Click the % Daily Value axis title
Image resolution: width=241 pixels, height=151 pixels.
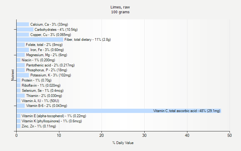(123, 143)
